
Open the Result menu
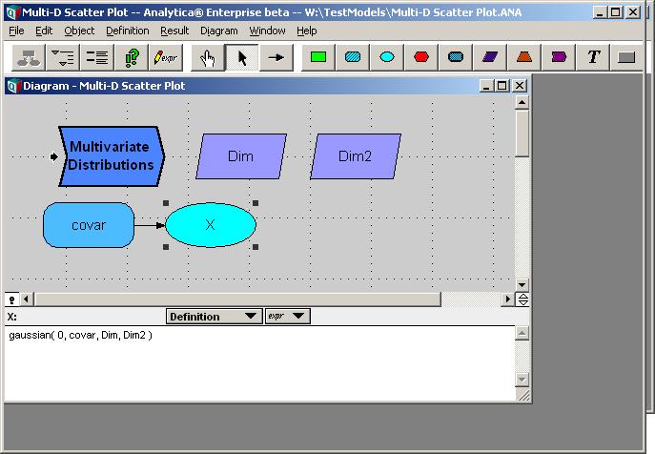click(174, 31)
